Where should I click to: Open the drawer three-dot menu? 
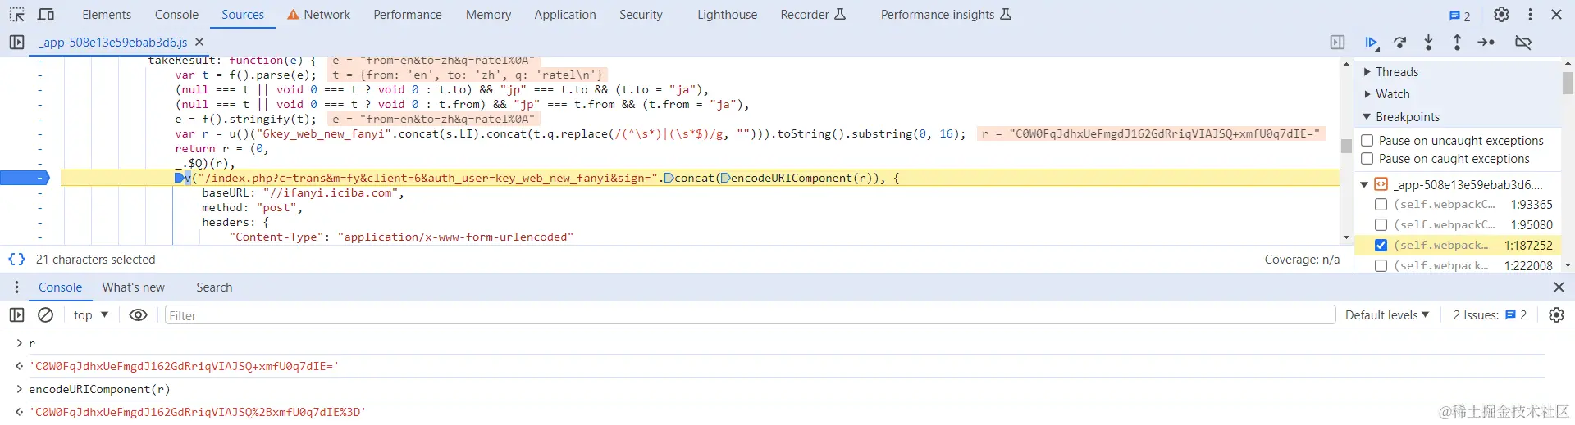(16, 287)
